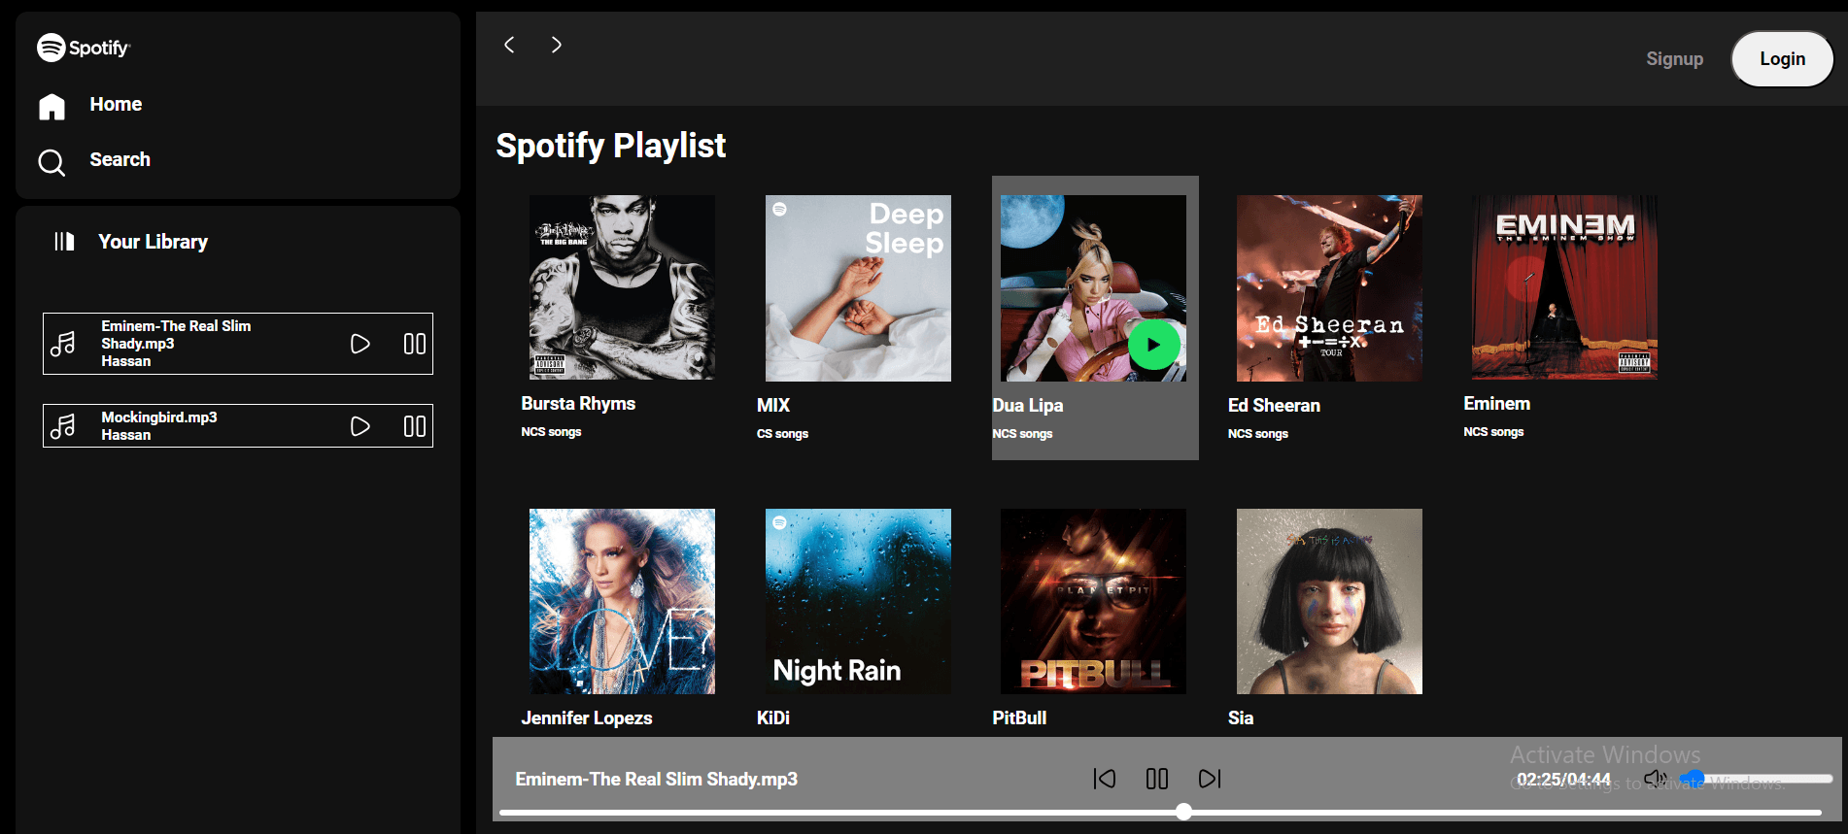The width and height of the screenshot is (1848, 834).
Task: Select Search in the sidebar
Action: point(120,160)
